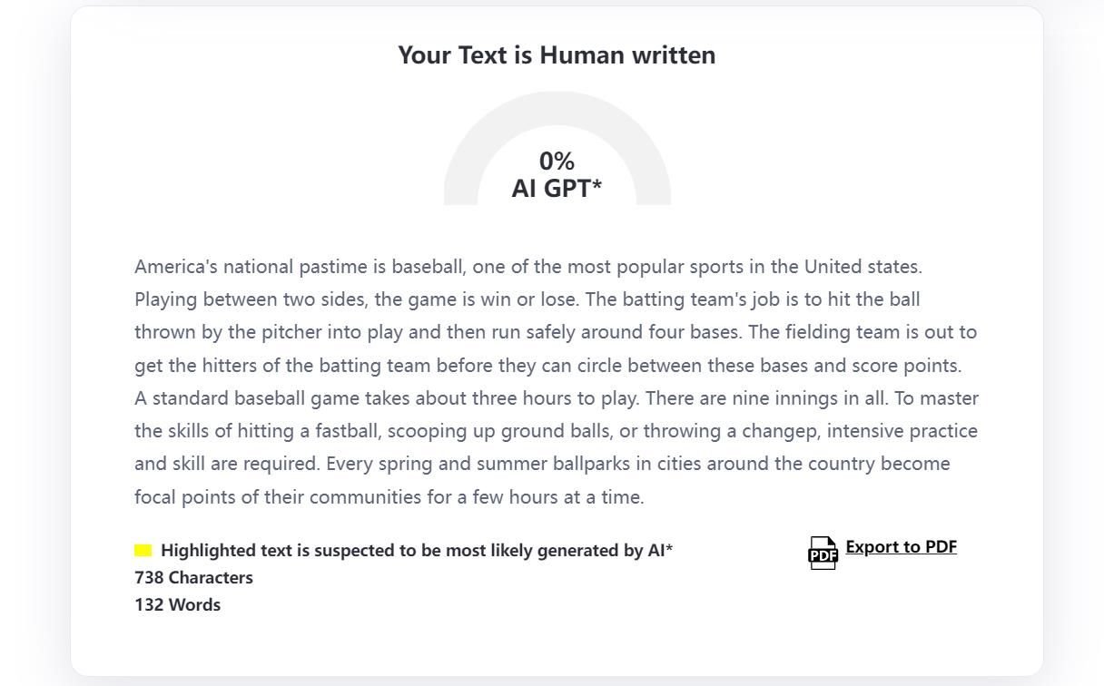The width and height of the screenshot is (1104, 686).
Task: Click the AI GPT* gauge label
Action: pos(557,188)
